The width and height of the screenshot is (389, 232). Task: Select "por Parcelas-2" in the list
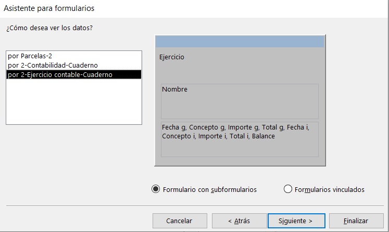73,56
